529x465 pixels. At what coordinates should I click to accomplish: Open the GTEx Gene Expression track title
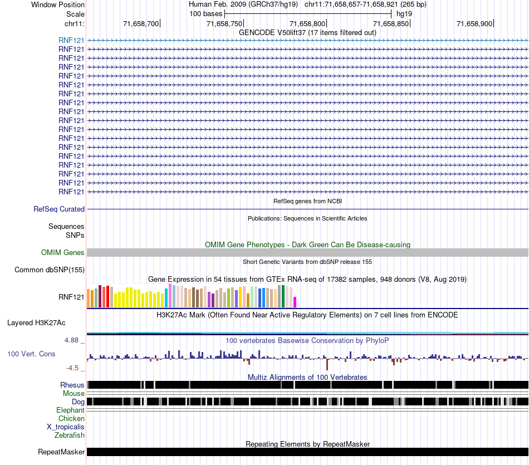(x=307, y=280)
